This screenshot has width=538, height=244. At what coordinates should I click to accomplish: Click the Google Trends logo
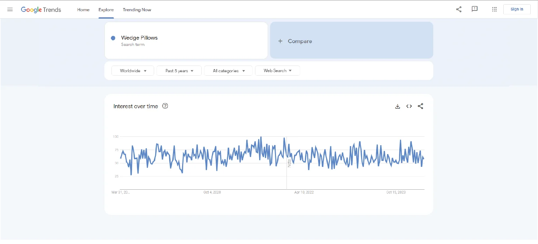click(41, 9)
